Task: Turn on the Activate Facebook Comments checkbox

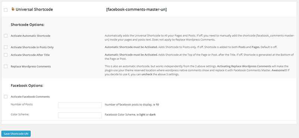Action: click(6, 97)
